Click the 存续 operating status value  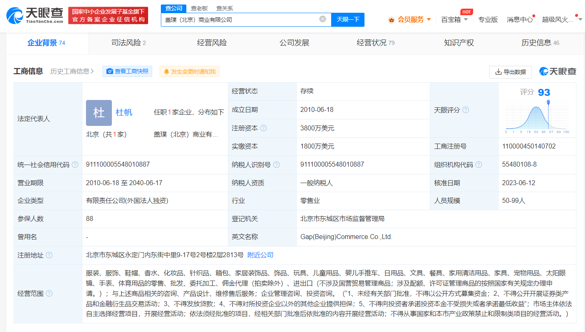(x=307, y=91)
